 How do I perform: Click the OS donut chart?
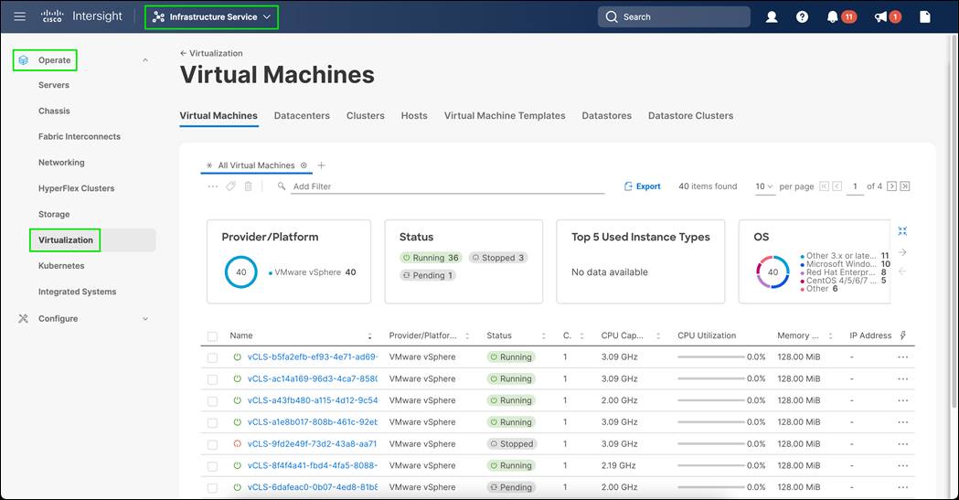click(x=773, y=272)
